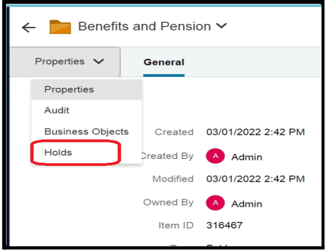Screen dimensions: 327x252
Task: Click the Created By avatar icon
Action: 215,157
